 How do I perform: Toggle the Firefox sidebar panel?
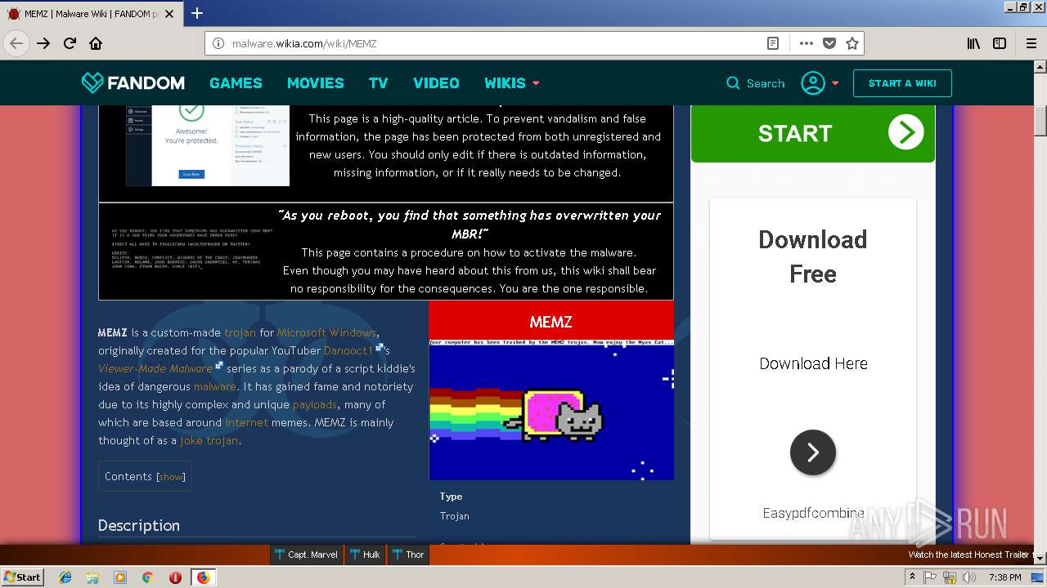point(1000,43)
